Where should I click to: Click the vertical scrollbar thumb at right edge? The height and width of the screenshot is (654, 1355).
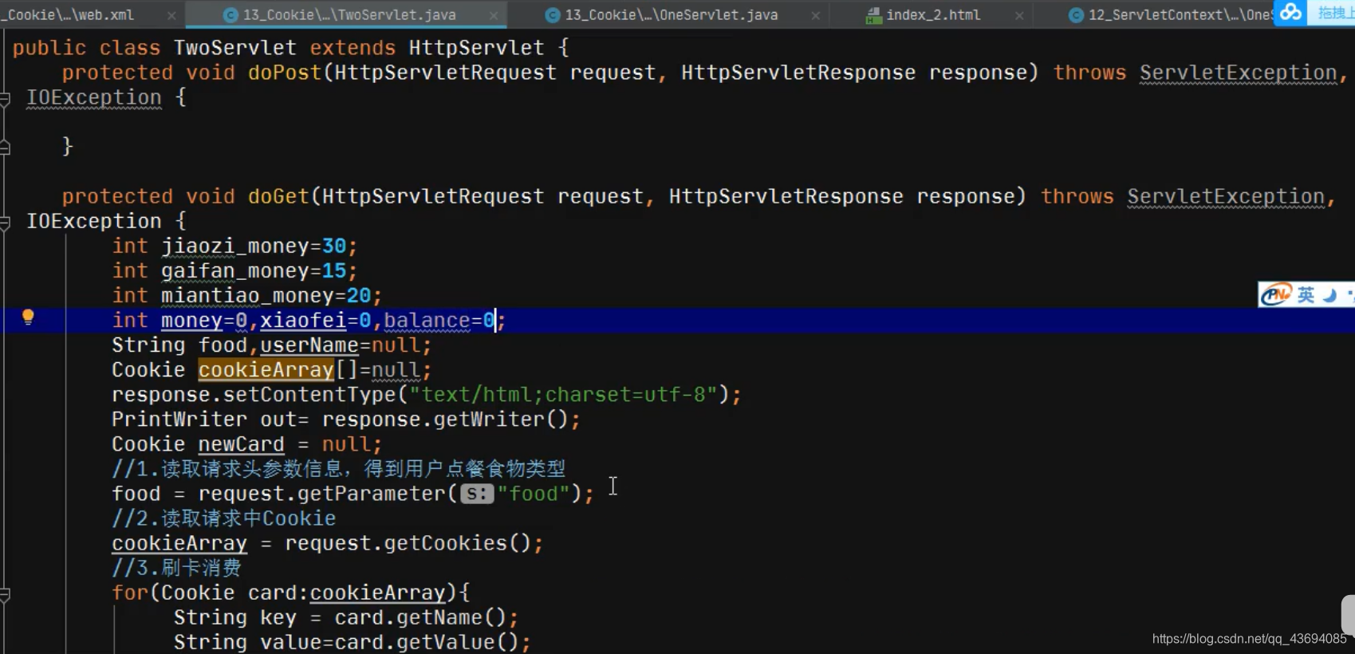pos(1348,615)
